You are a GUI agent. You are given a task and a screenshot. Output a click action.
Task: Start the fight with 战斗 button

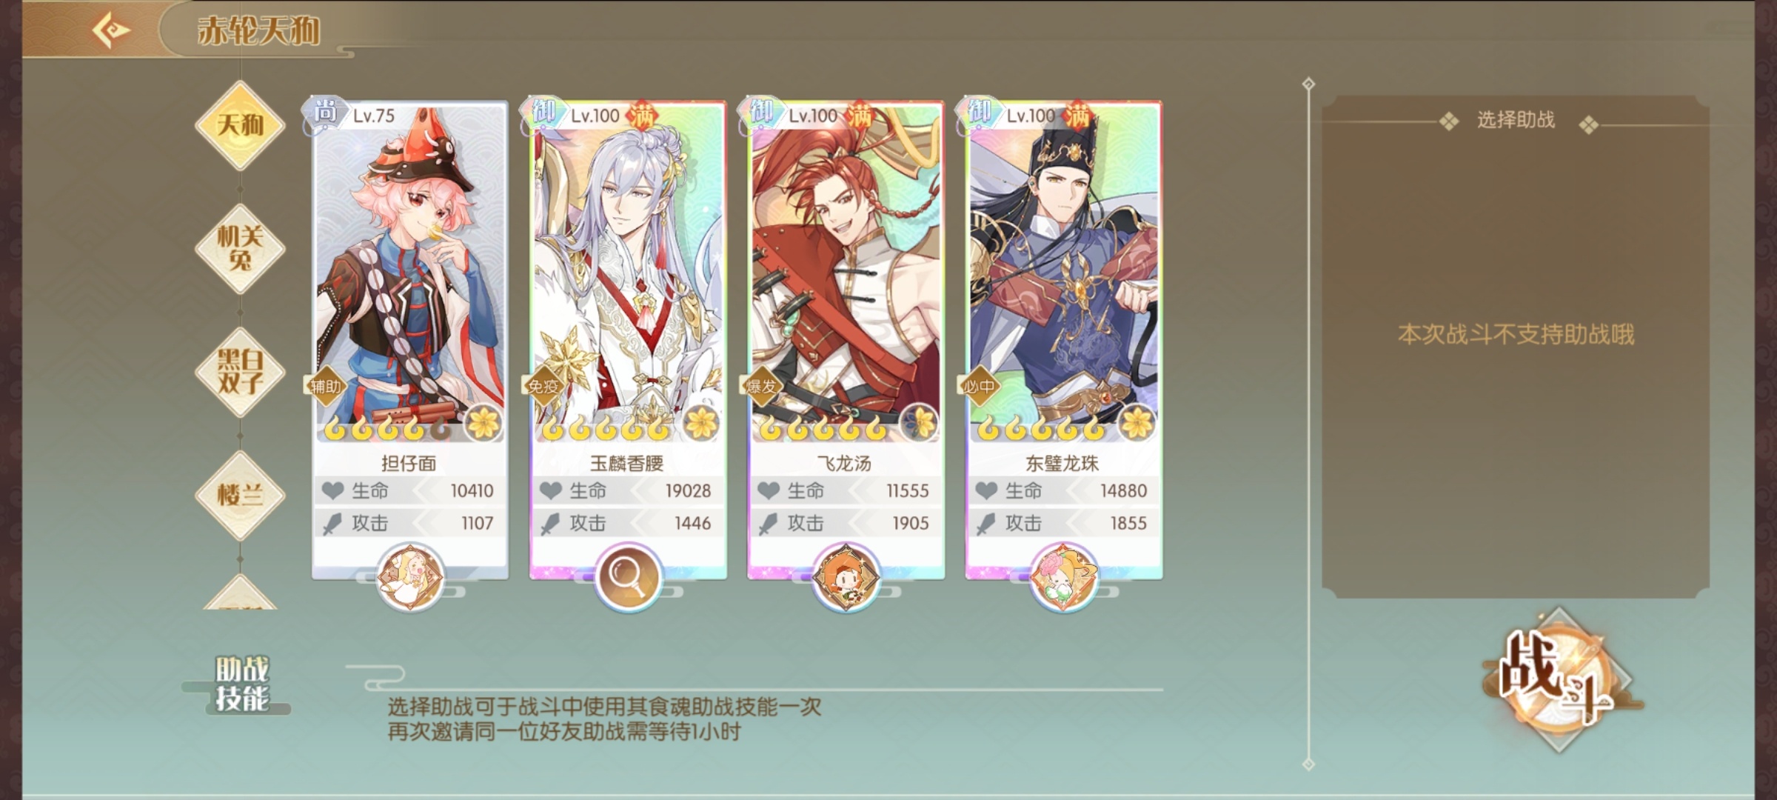coord(1558,679)
